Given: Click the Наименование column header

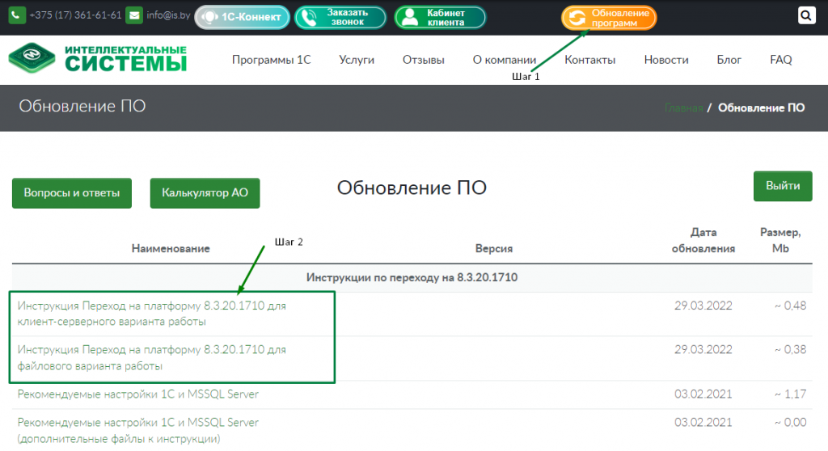Looking at the screenshot, I should [x=171, y=248].
